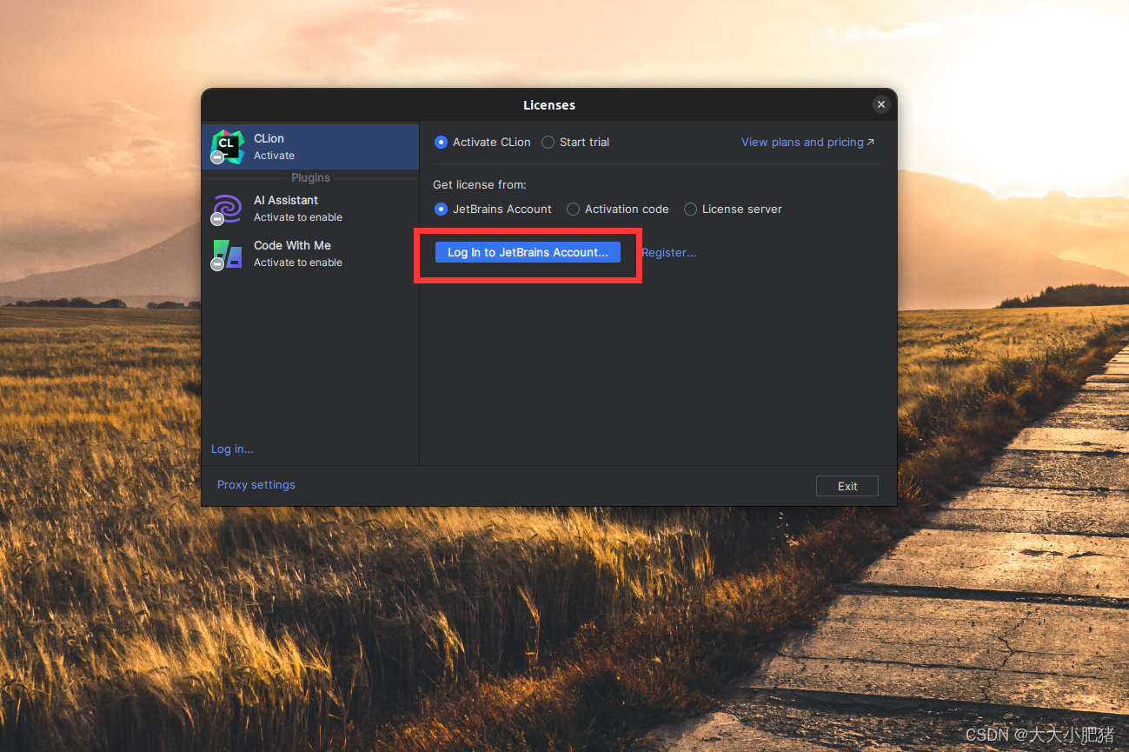Click the CLion product icon
This screenshot has width=1129, height=752.
coord(228,146)
